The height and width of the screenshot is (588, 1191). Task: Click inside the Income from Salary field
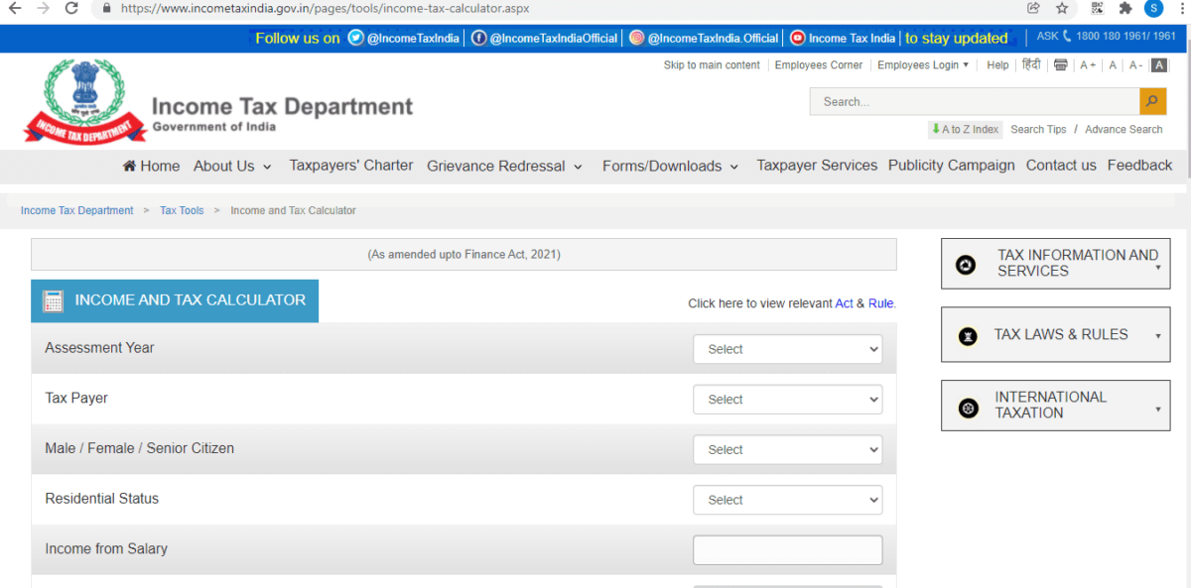pyautogui.click(x=787, y=549)
